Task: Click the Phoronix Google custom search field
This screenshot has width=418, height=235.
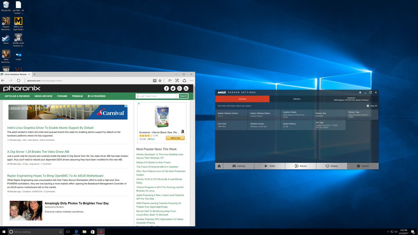Action: (x=157, y=96)
